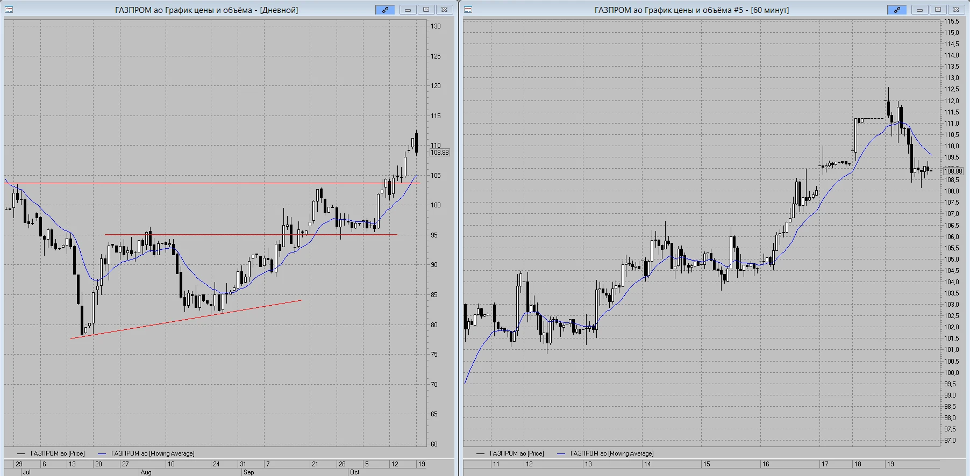Screen dimensions: 970x476
Task: Click the 115,5 price label on the 60-minute axis
Action: click(952, 21)
